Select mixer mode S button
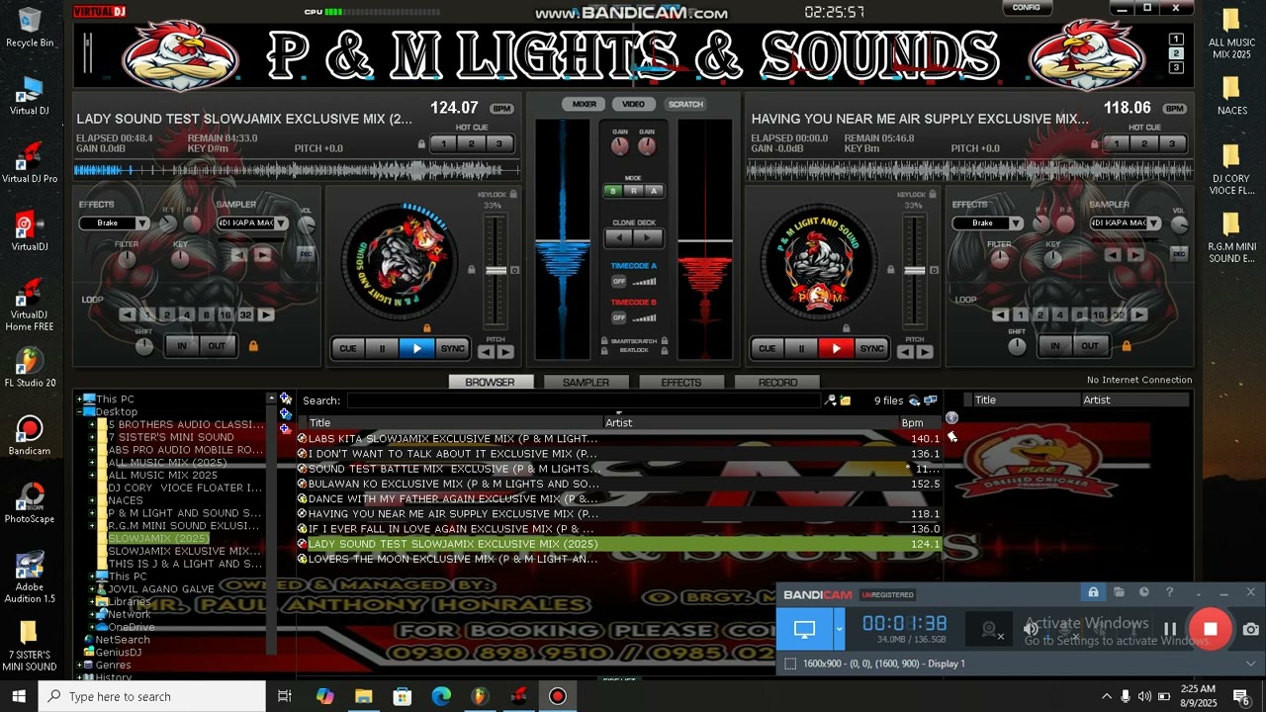This screenshot has width=1266, height=712. tap(613, 191)
